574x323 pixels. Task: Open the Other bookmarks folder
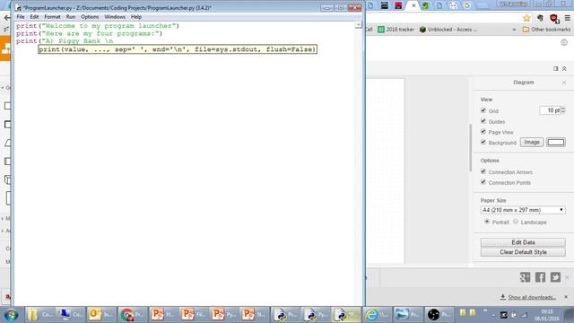click(546, 30)
